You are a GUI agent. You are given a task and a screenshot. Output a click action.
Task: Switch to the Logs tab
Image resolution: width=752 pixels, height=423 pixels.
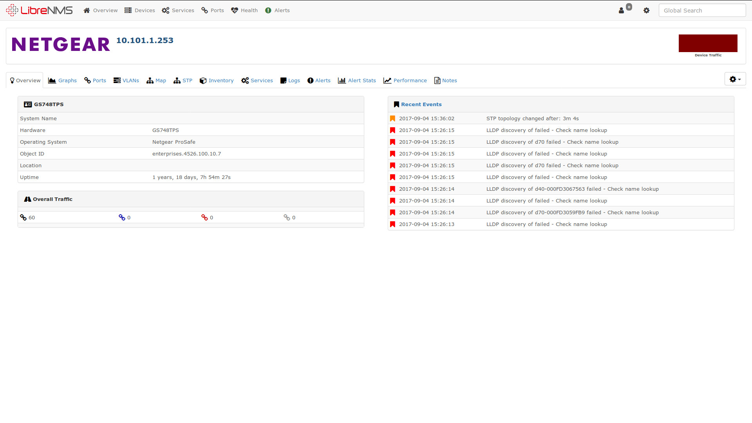click(x=290, y=80)
